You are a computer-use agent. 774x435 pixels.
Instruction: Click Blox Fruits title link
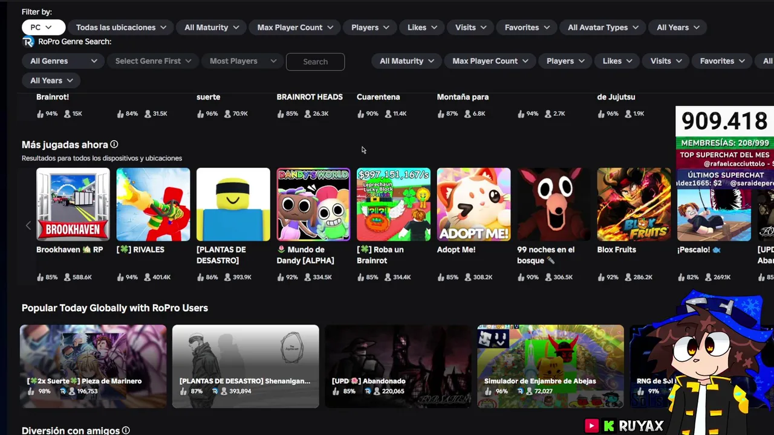point(616,250)
